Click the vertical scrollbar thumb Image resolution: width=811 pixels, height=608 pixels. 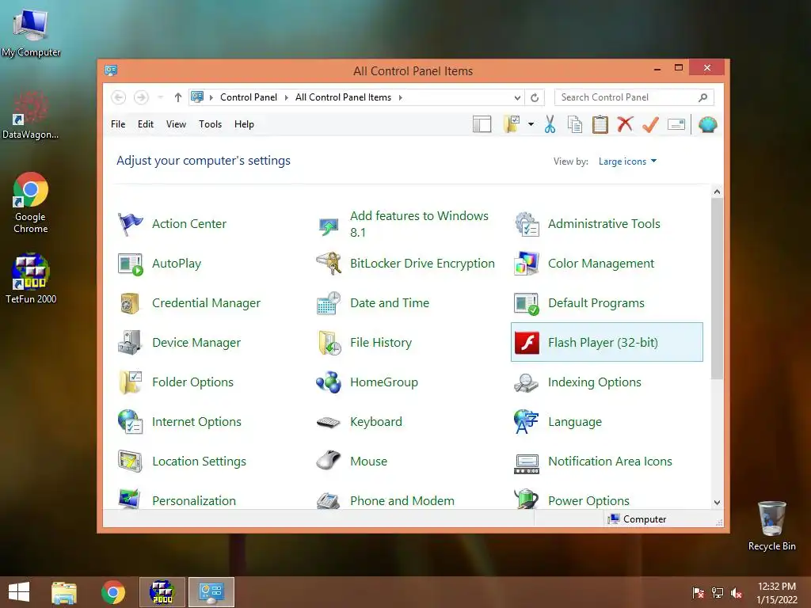[717, 288]
